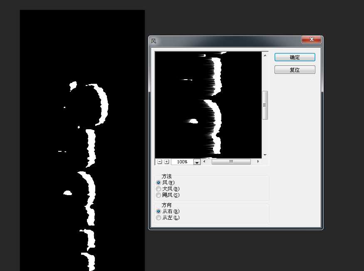
Task: Click the preview scroll left arrow
Action: pos(204,162)
